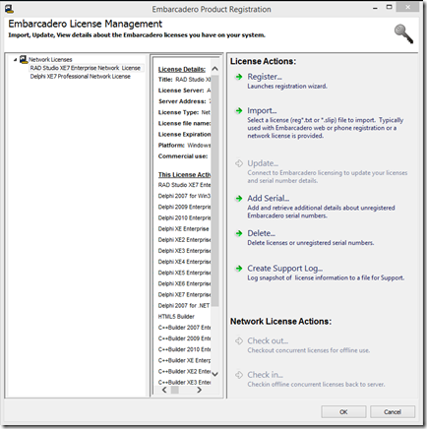This screenshot has height=429, width=427.
Task: Click the Delphi XE4 Enterprise entry
Action: coord(184,262)
